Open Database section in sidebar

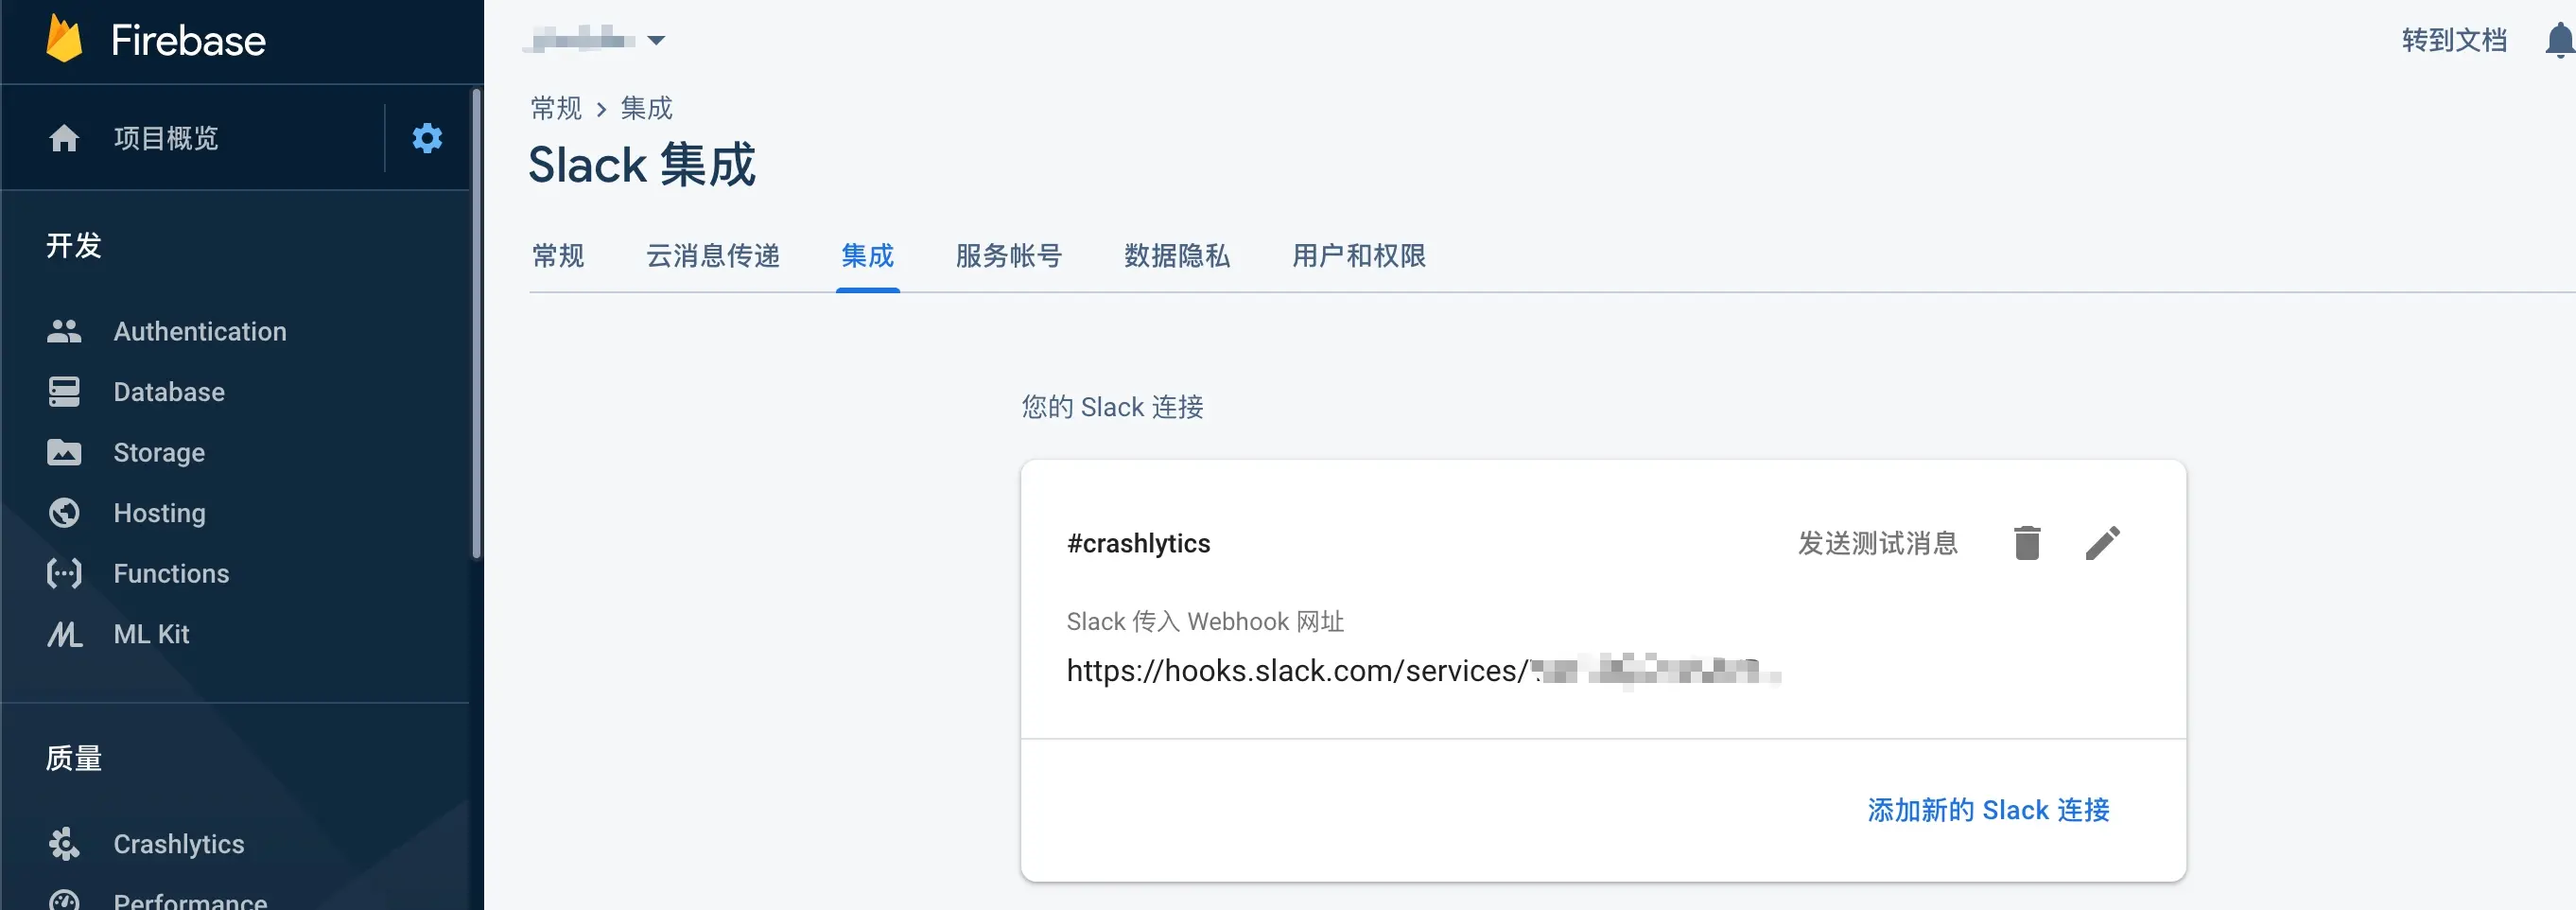coord(169,392)
